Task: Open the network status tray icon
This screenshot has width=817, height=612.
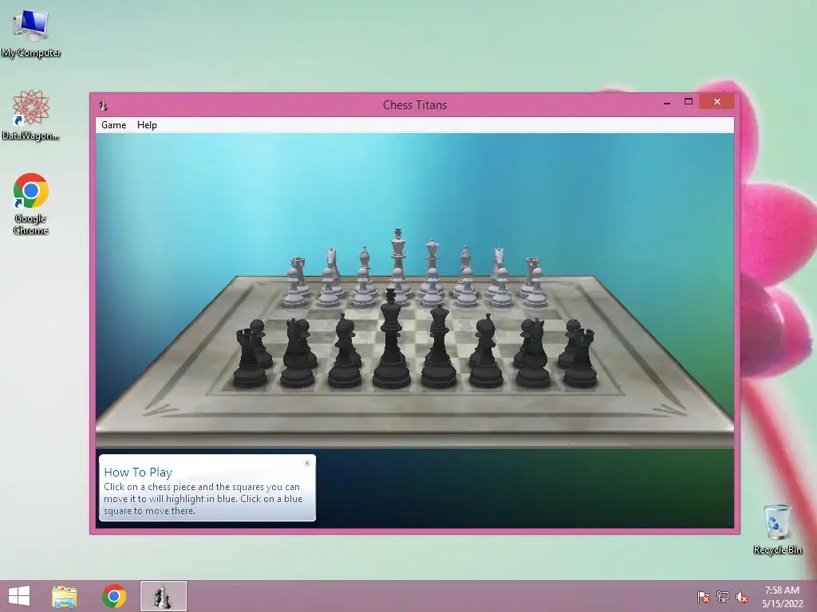Action: point(723,597)
